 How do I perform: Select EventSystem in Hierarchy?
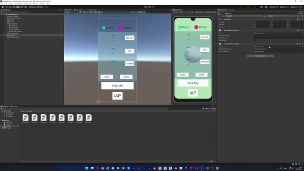(x=14, y=33)
